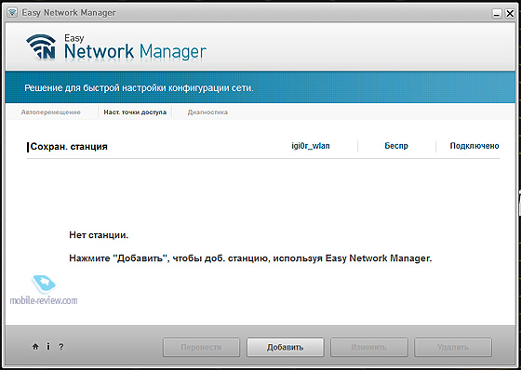Open the info (i) icon
This screenshot has height=370, width=521.
pyautogui.click(x=48, y=347)
